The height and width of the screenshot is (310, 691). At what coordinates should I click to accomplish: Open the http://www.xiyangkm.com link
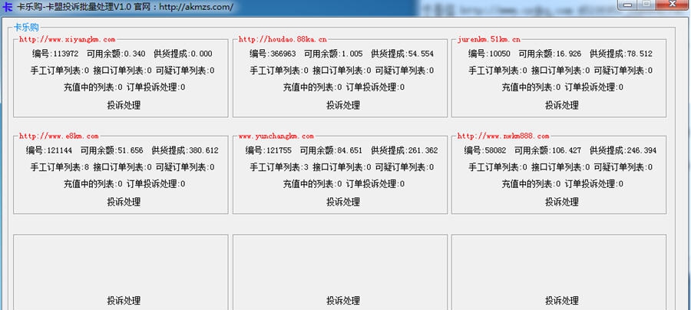pyautogui.click(x=67, y=40)
